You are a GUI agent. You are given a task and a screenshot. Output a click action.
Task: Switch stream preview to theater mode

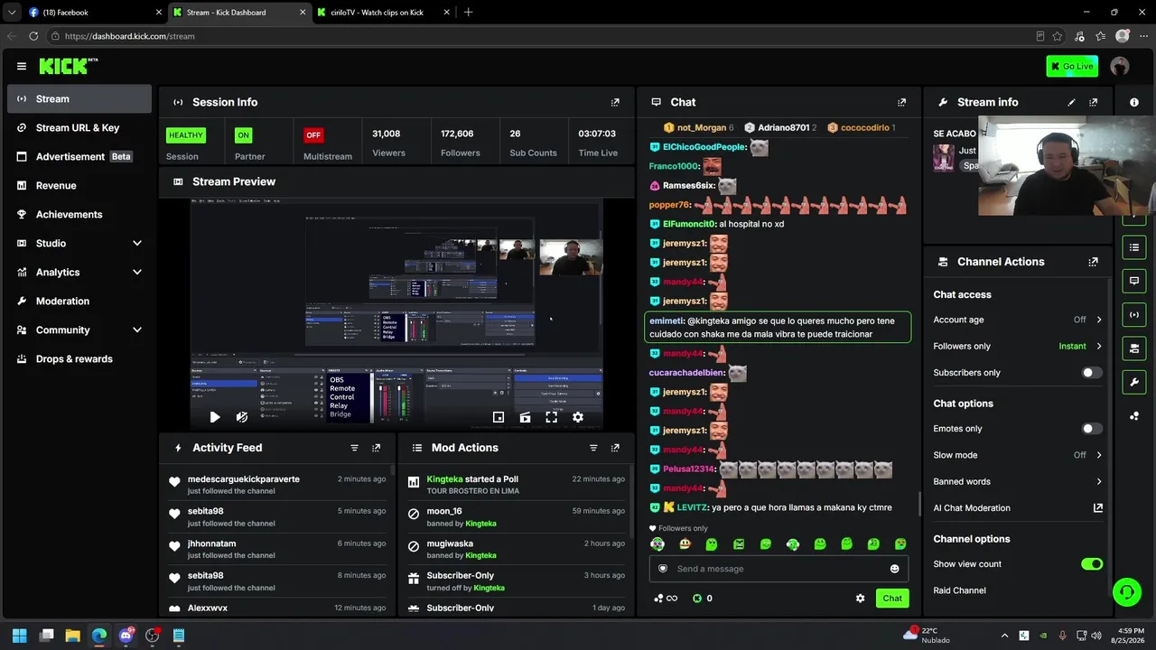click(525, 417)
